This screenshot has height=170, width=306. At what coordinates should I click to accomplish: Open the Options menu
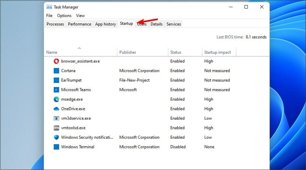(64, 16)
